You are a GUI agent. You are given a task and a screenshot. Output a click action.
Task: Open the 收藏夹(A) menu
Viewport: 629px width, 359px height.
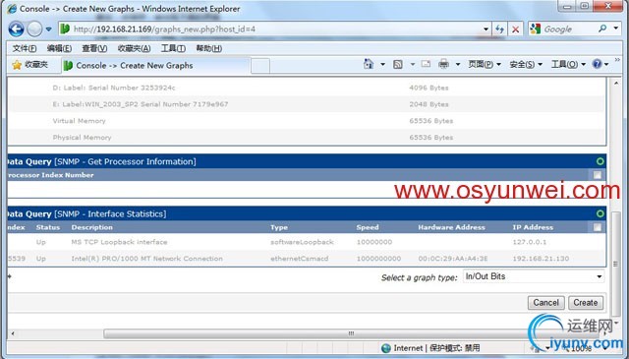134,48
